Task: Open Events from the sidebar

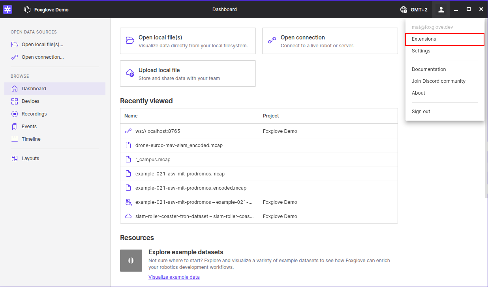Action: click(x=29, y=127)
